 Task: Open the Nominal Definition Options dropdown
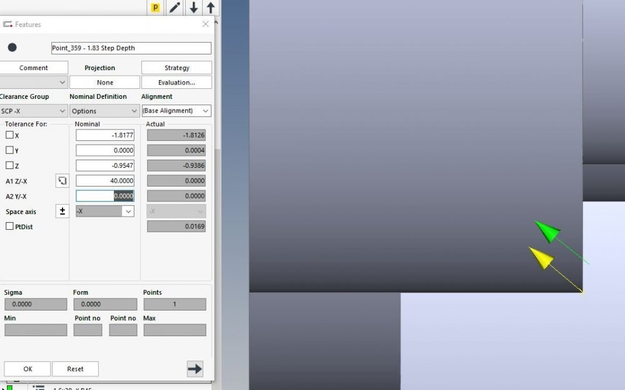[x=104, y=111]
